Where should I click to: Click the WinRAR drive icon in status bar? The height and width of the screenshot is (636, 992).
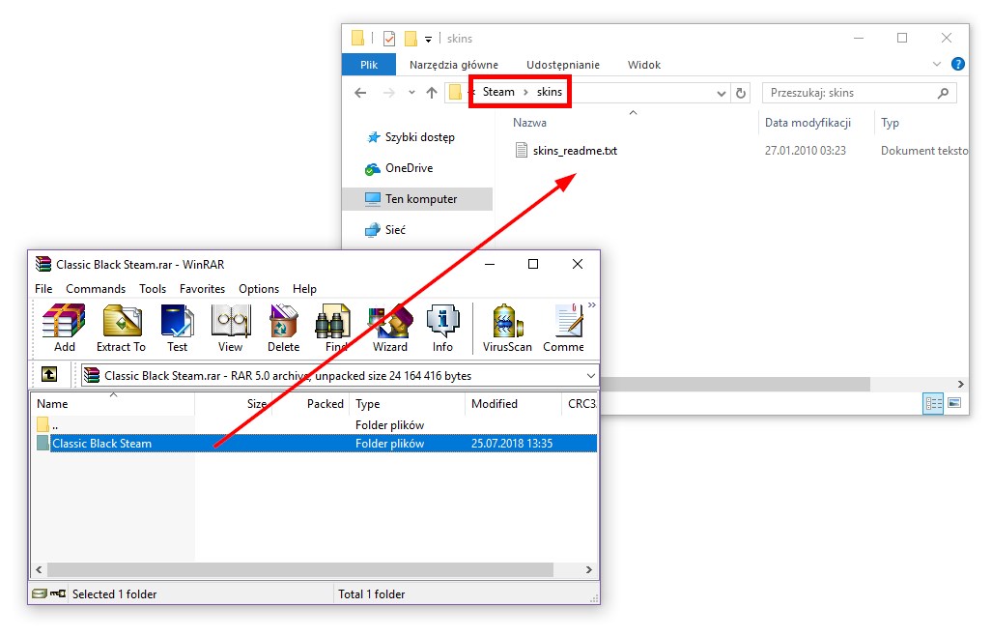click(40, 593)
